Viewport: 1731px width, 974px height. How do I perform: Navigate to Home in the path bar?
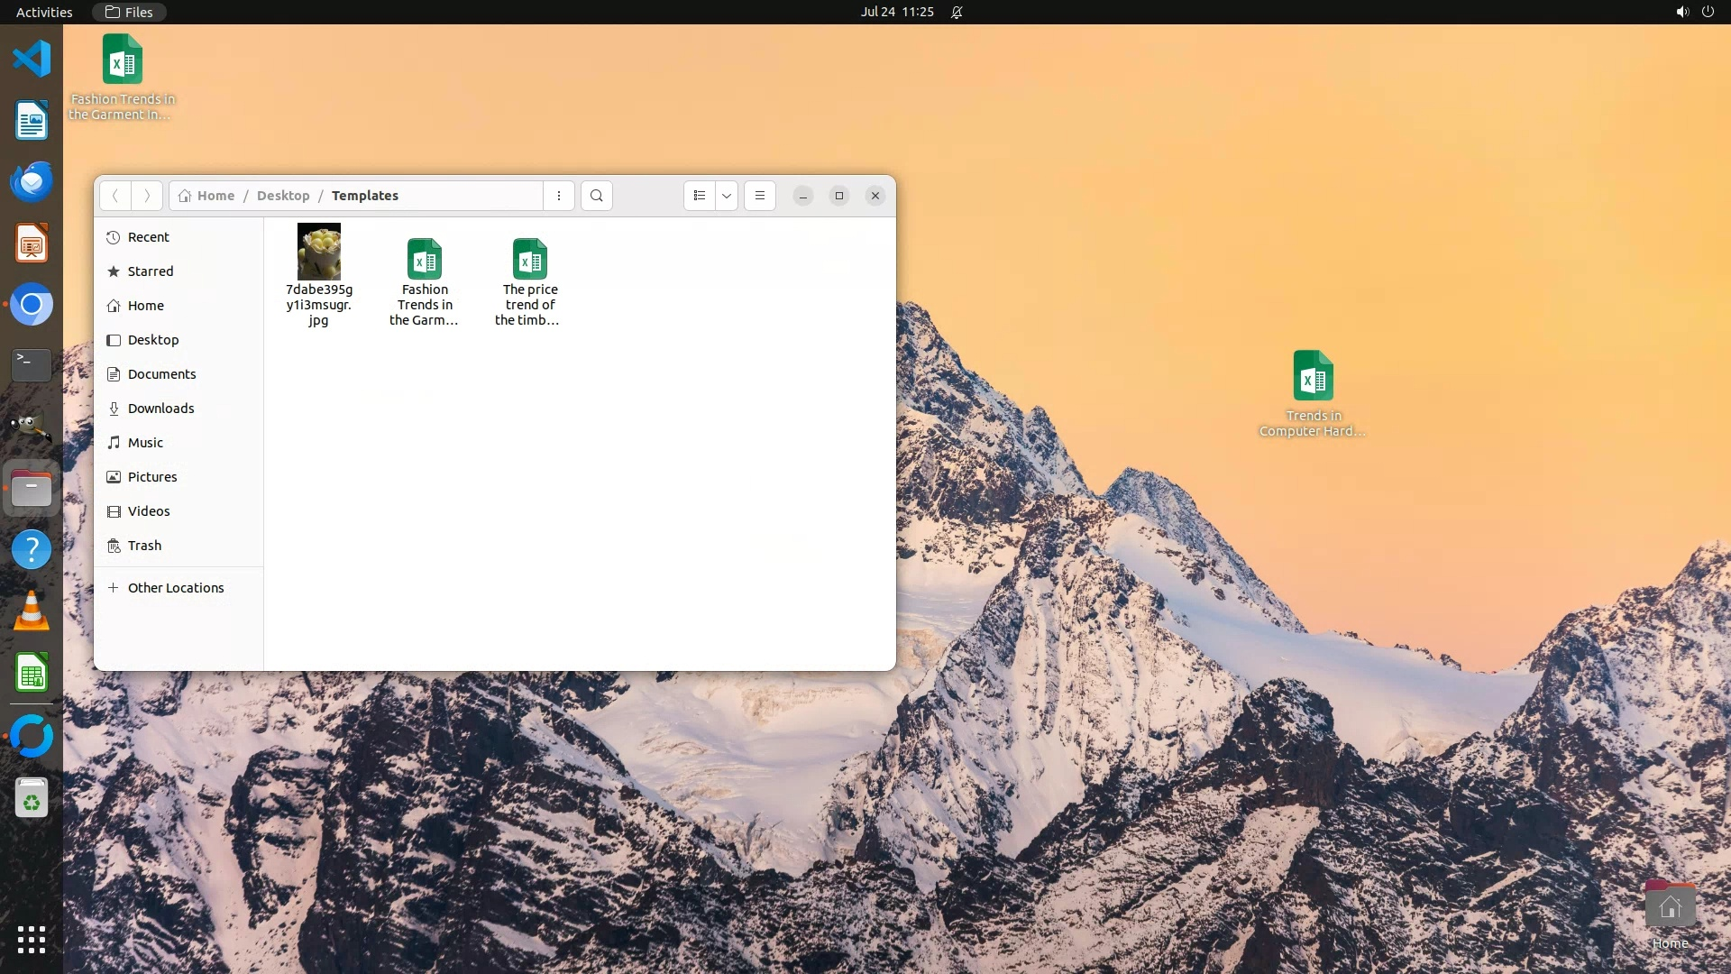coord(215,196)
